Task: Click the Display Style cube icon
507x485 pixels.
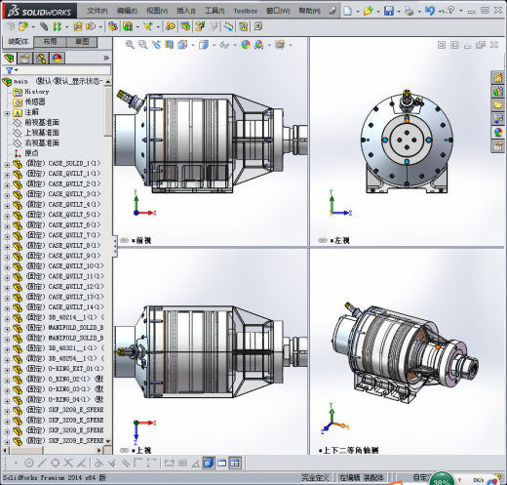Action: point(204,45)
